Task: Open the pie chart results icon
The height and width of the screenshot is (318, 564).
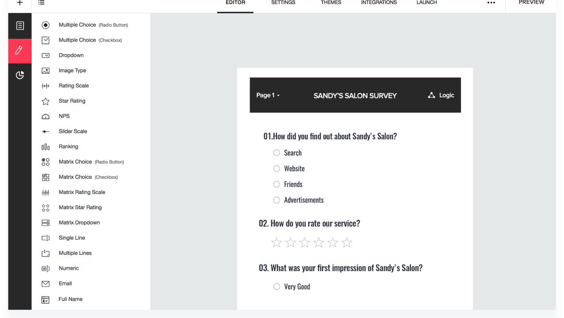Action: coord(19,75)
